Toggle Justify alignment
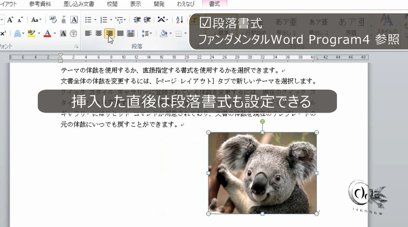Screen dimensions: 408x227 (120, 33)
